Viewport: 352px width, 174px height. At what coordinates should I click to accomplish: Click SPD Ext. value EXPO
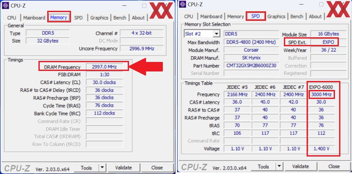tap(328, 42)
